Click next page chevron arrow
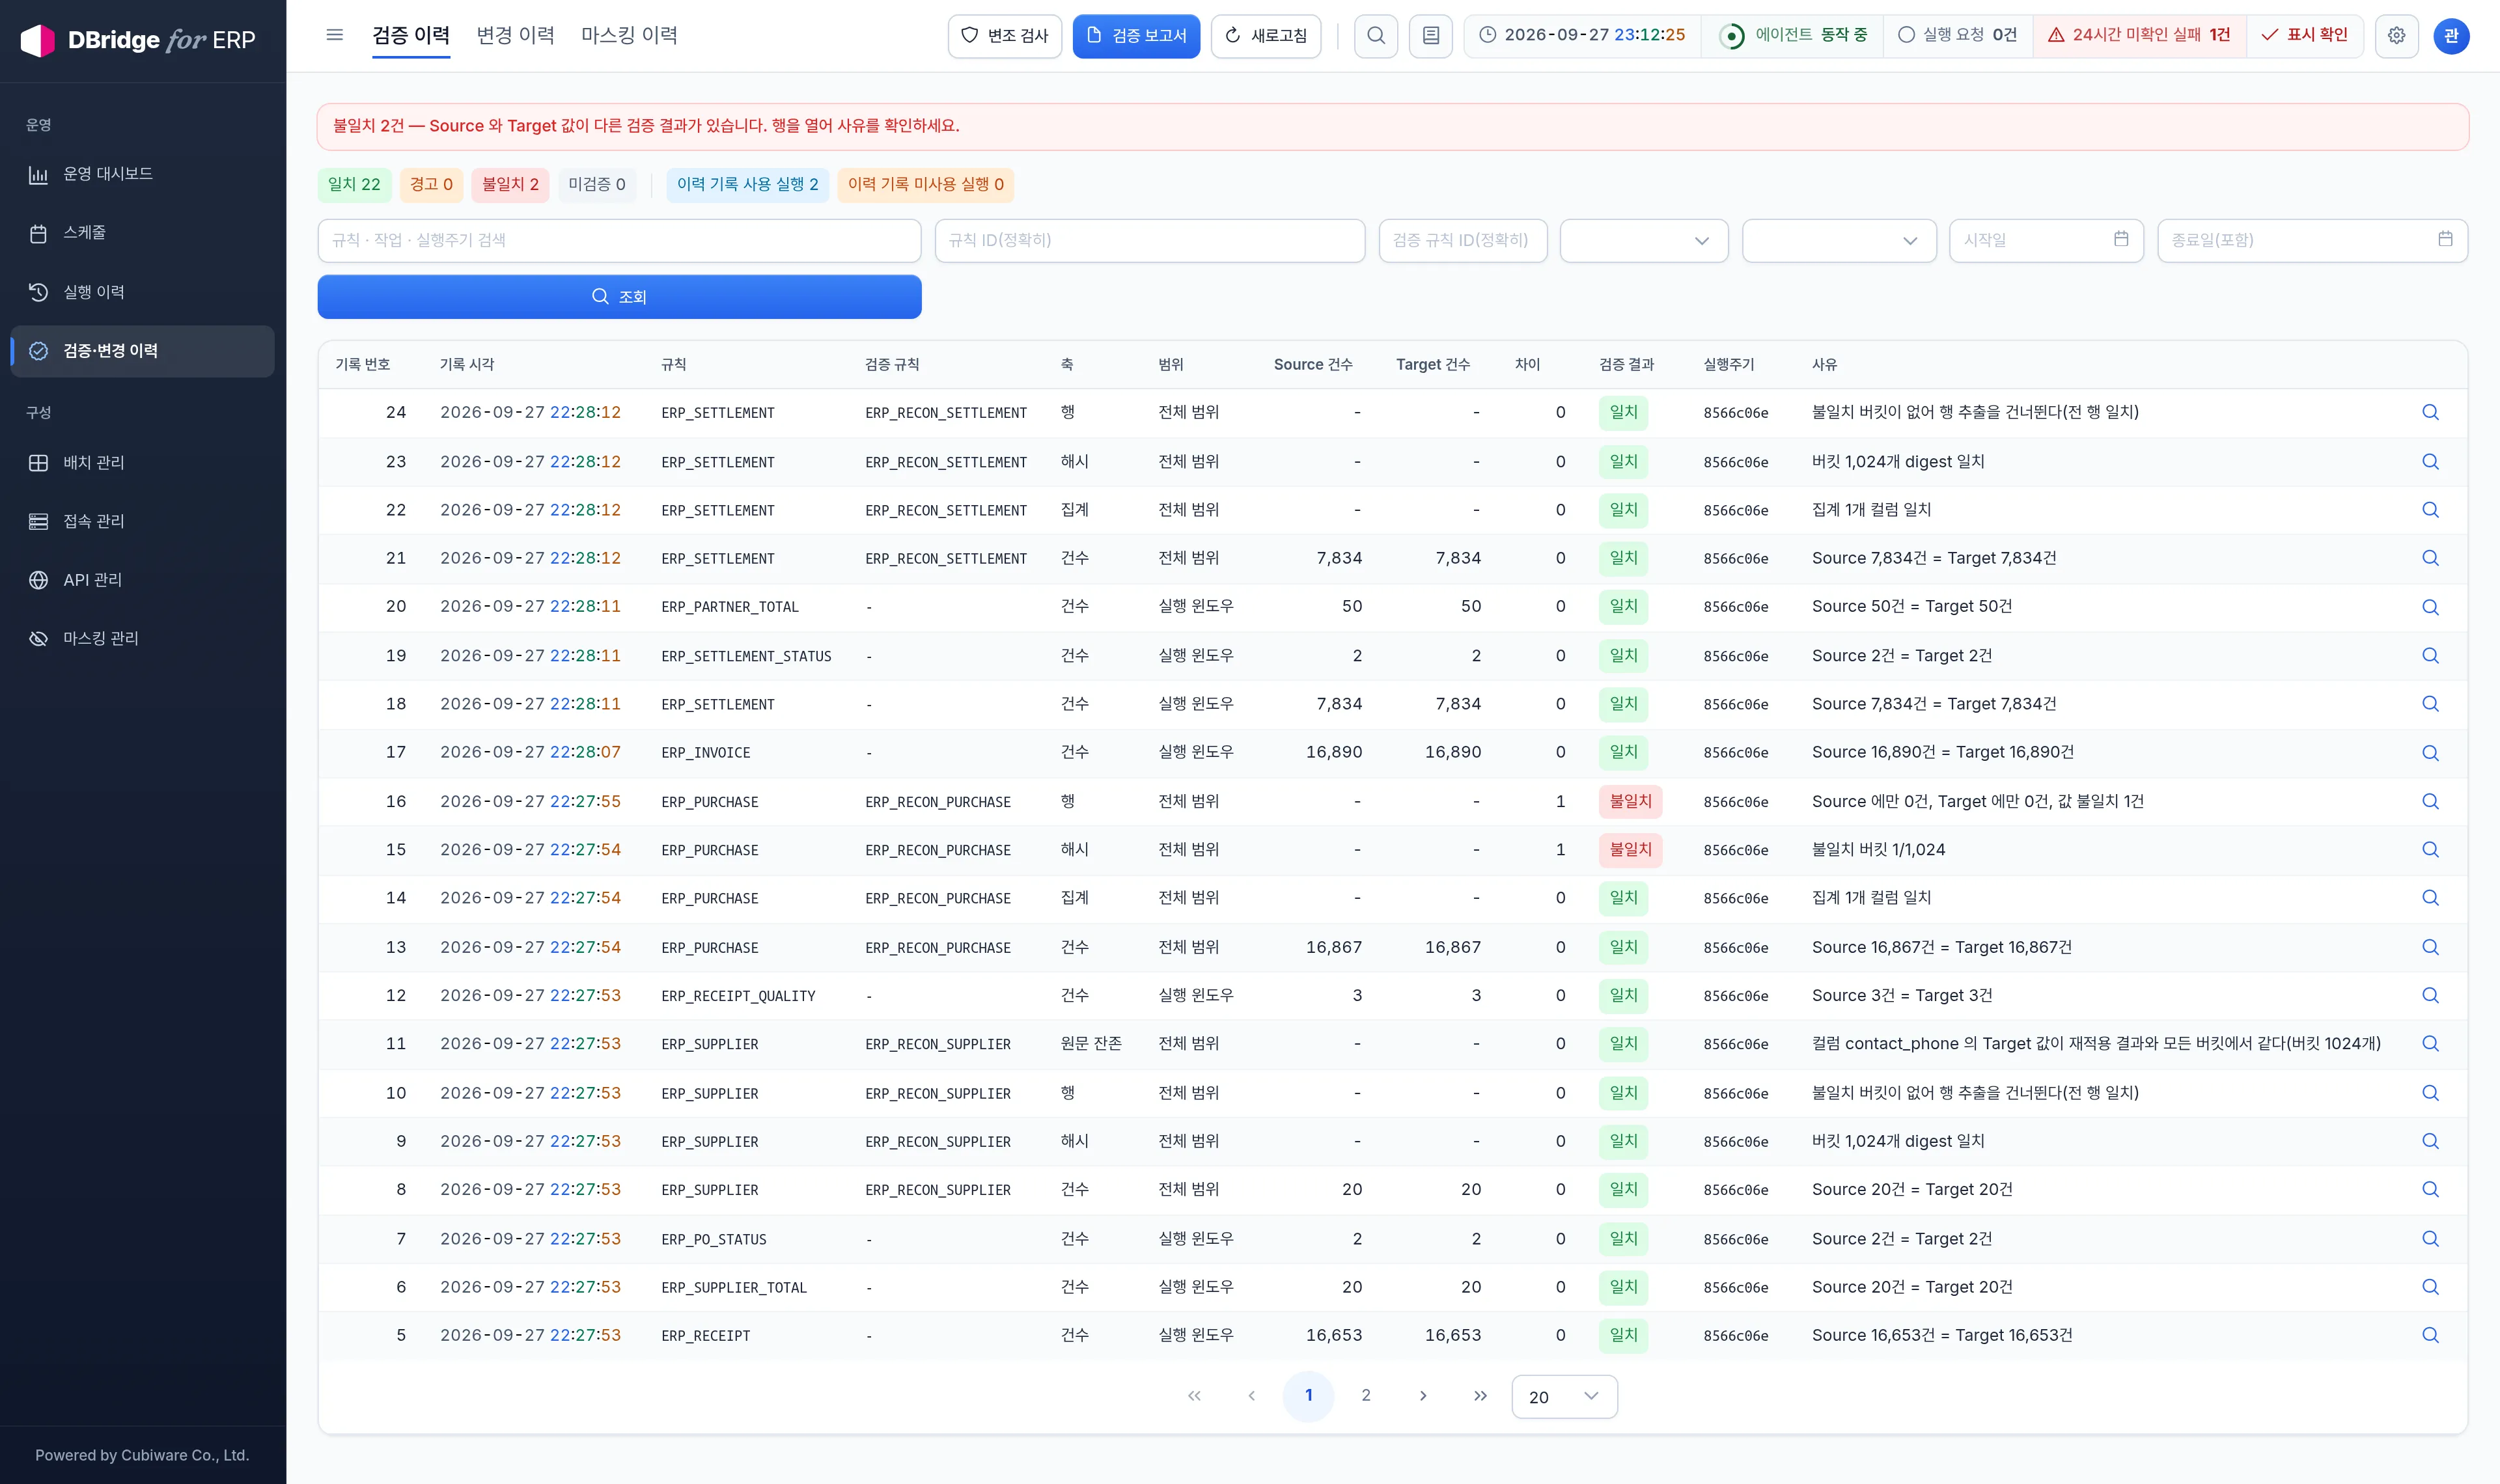2500x1484 pixels. tap(1423, 1395)
